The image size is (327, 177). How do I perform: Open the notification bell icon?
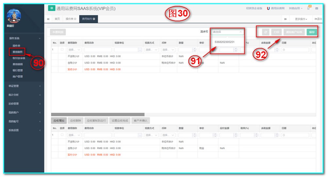pyautogui.click(x=309, y=9)
